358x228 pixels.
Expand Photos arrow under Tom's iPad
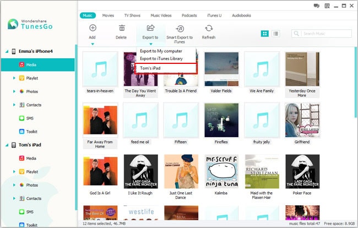(14, 185)
